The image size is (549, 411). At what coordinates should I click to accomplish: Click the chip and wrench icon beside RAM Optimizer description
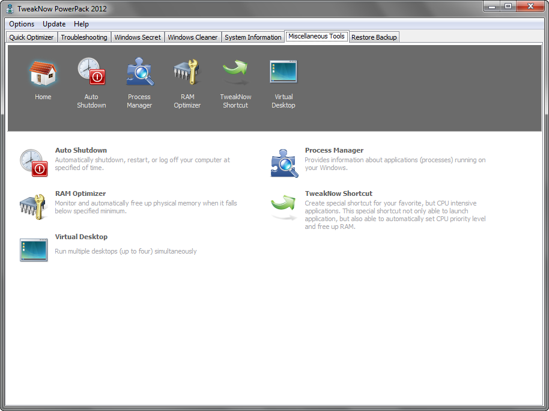pyautogui.click(x=33, y=207)
